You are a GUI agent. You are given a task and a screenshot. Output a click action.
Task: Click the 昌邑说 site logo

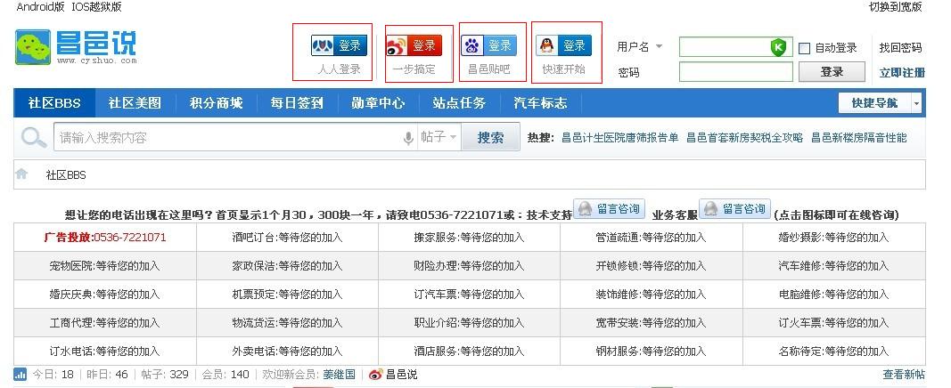point(76,46)
